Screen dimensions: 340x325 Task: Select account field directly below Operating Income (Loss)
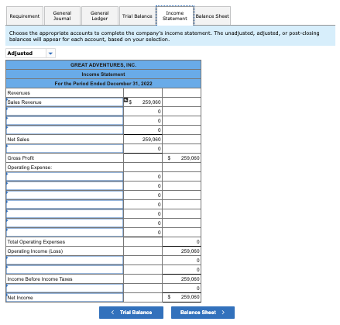(x=65, y=261)
